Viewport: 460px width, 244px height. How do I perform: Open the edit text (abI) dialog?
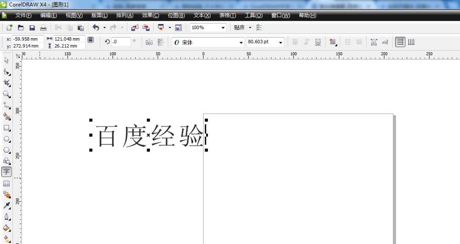pos(385,42)
